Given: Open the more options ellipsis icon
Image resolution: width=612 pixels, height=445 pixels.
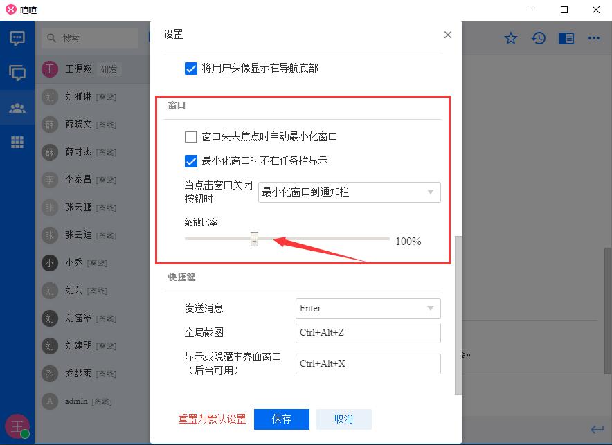Looking at the screenshot, I should (x=594, y=38).
